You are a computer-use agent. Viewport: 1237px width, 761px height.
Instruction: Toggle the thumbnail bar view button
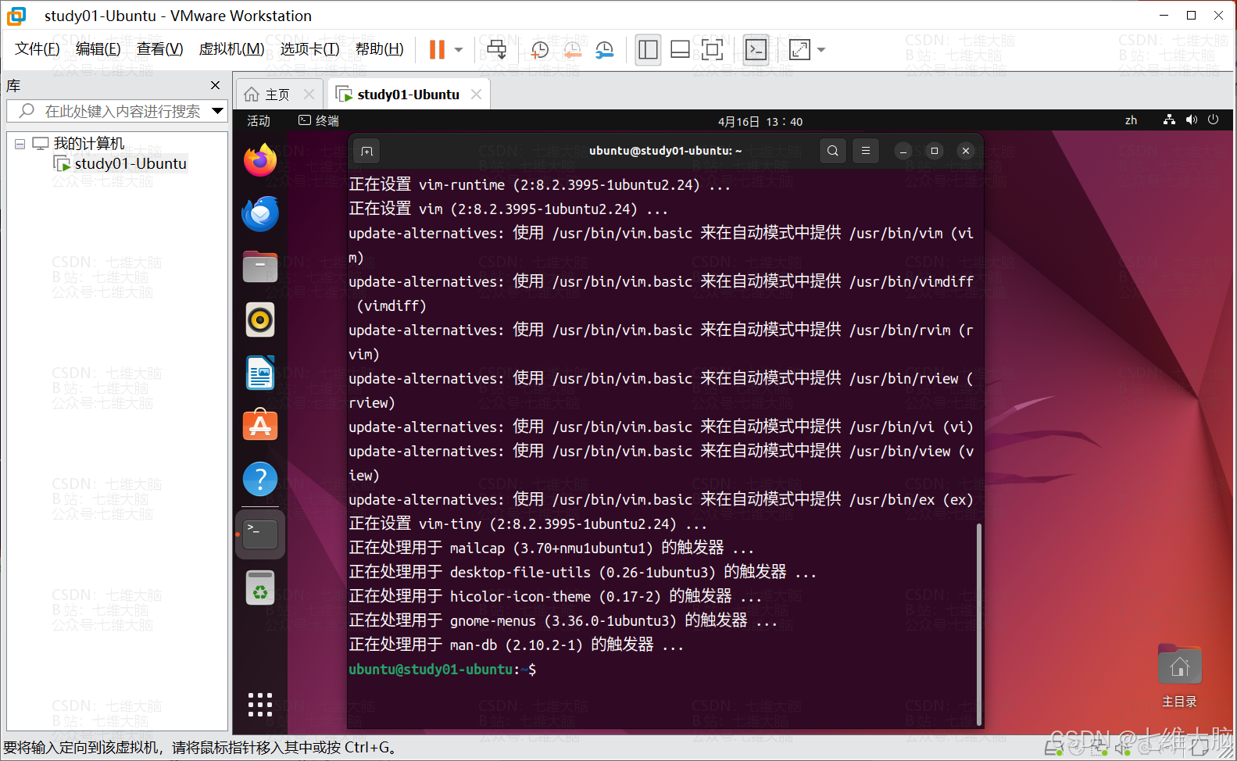click(x=680, y=50)
